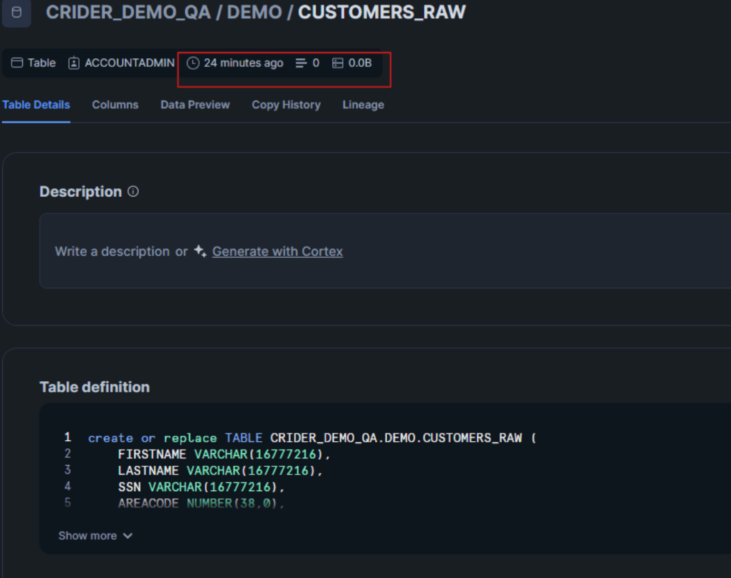Image resolution: width=731 pixels, height=578 pixels.
Task: Click the Table definition heading
Action: click(x=95, y=387)
